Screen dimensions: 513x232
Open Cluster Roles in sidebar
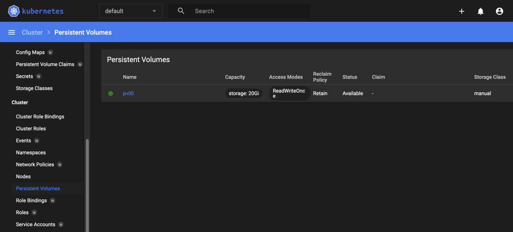click(x=31, y=128)
